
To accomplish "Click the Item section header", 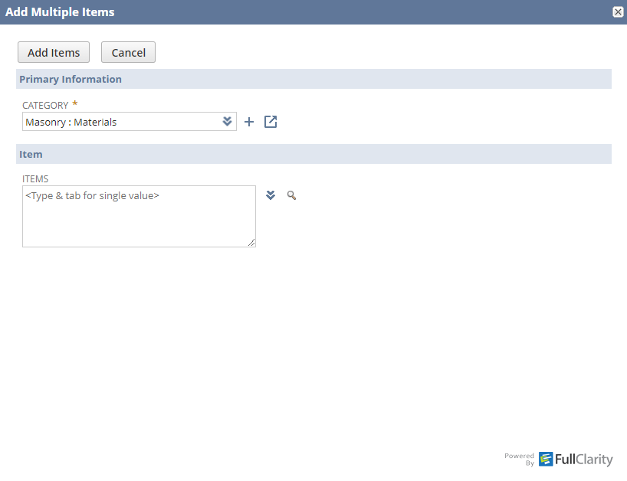I will click(314, 154).
